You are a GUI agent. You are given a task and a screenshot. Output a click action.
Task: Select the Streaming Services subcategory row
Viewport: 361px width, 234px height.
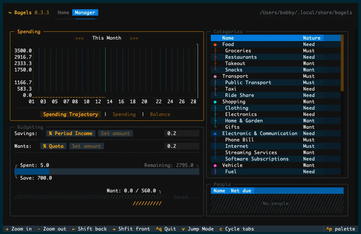(x=251, y=153)
